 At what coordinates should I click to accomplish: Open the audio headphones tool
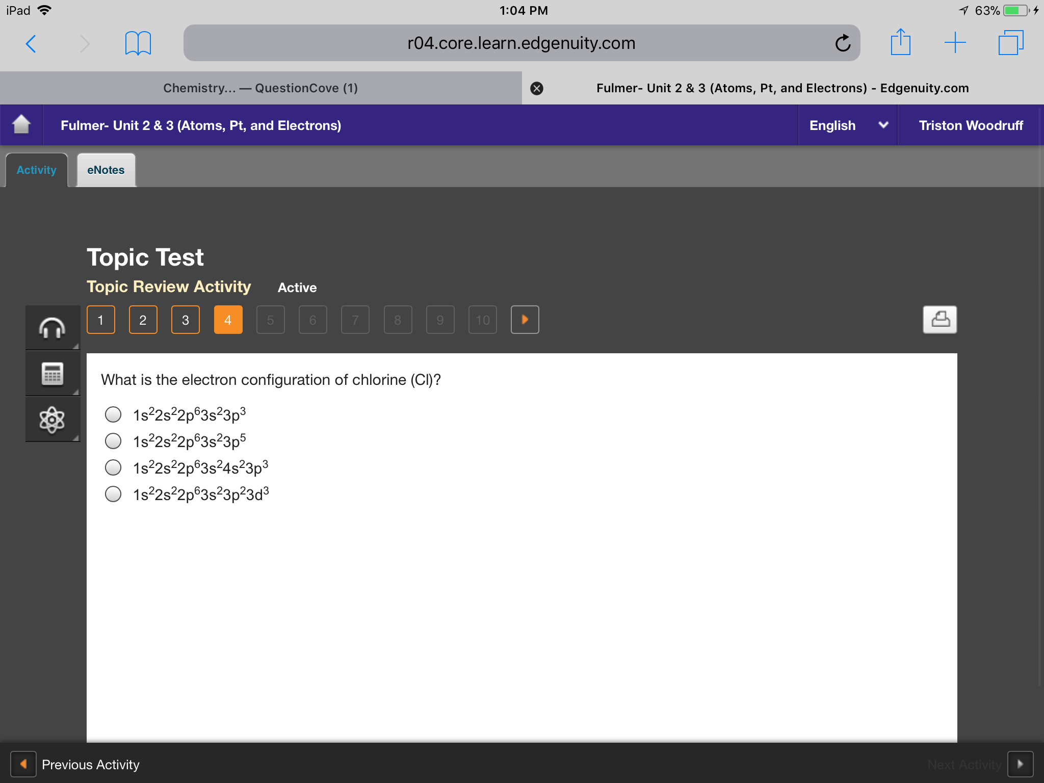(x=53, y=327)
